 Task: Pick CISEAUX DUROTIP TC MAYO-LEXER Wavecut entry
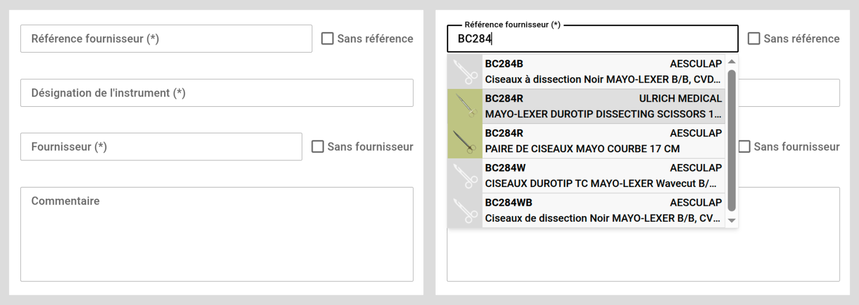pyautogui.click(x=602, y=176)
